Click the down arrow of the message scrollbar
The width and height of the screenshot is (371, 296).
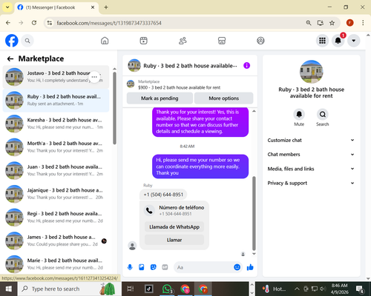(254, 254)
